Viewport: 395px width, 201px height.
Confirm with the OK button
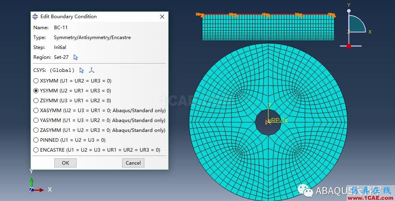[65, 163]
